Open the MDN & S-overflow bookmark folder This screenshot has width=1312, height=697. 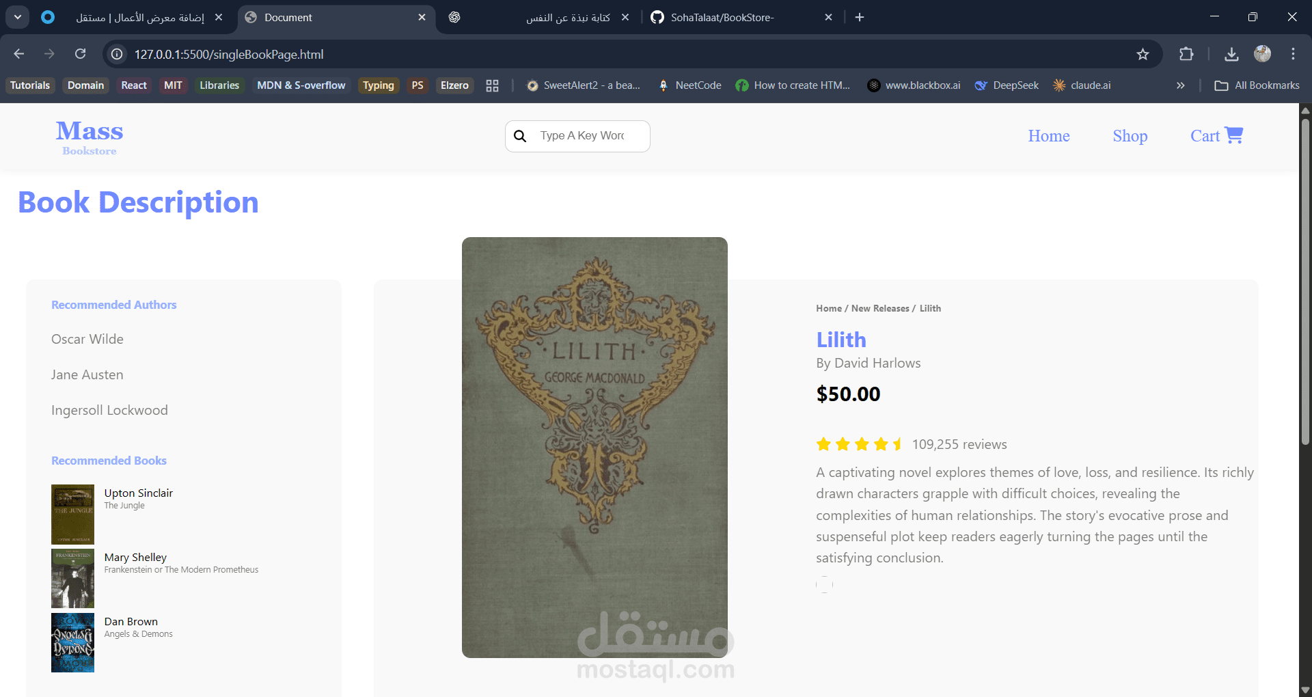point(301,85)
